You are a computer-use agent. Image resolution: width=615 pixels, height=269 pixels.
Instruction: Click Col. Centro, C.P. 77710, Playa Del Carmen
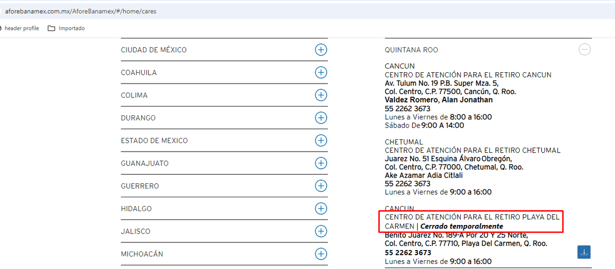466,243
